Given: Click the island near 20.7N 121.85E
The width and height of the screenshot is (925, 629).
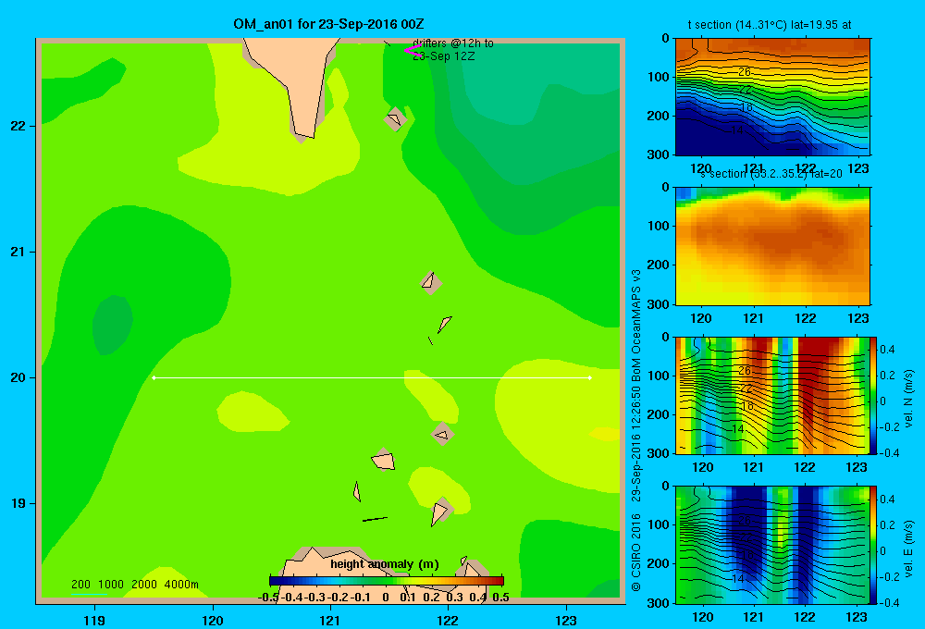Looking at the screenshot, I should (x=431, y=283).
